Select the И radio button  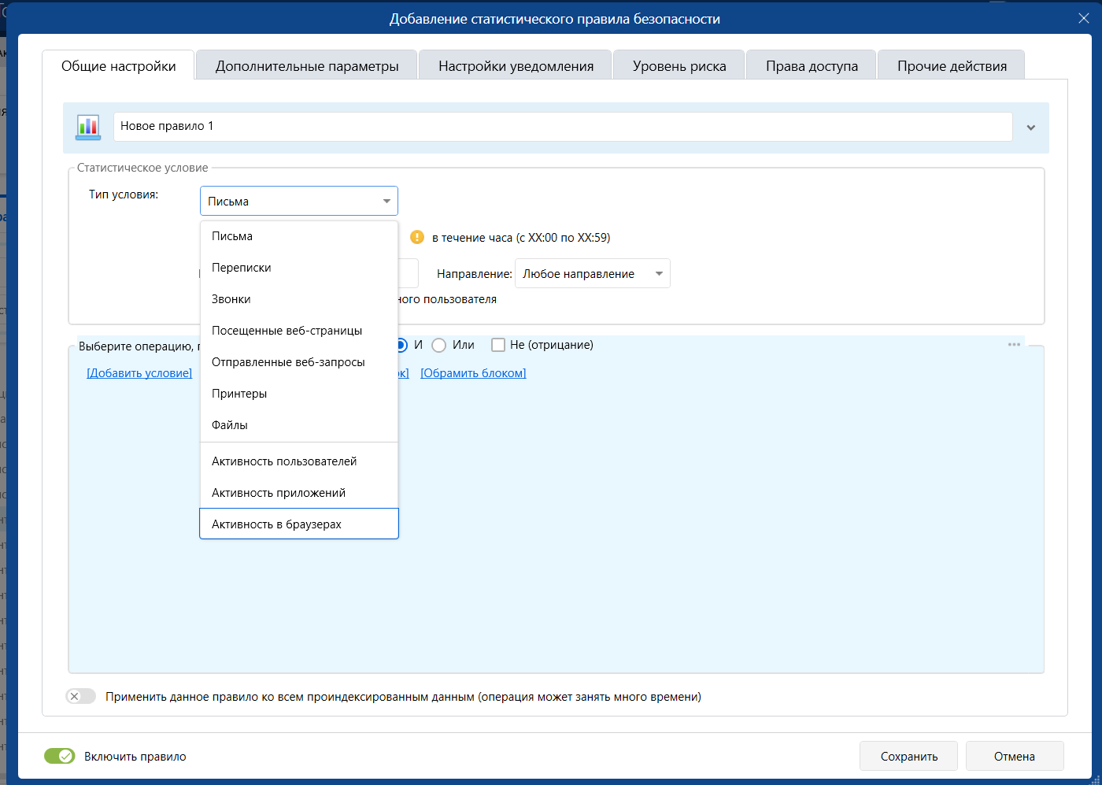coord(401,345)
